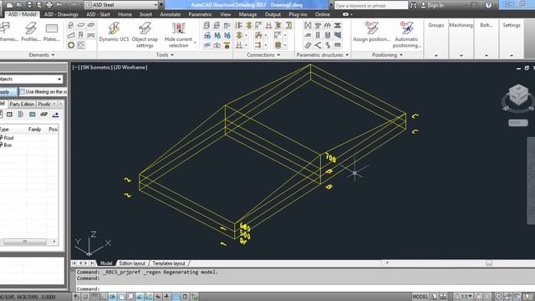Toggle snap mode in status bar

click(85, 297)
